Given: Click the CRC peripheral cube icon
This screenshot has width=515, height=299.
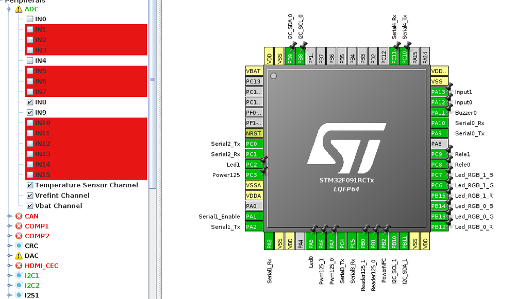Looking at the screenshot, I should coord(19,245).
